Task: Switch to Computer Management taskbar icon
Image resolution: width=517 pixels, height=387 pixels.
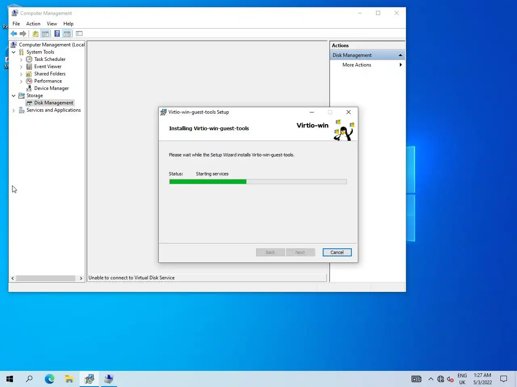Action: coord(109,379)
